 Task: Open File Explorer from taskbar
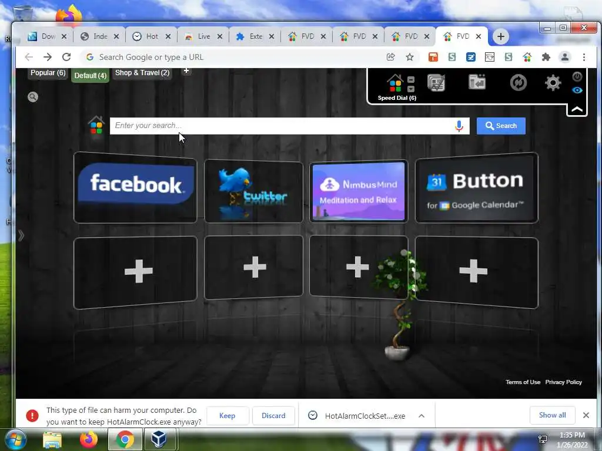pos(52,439)
